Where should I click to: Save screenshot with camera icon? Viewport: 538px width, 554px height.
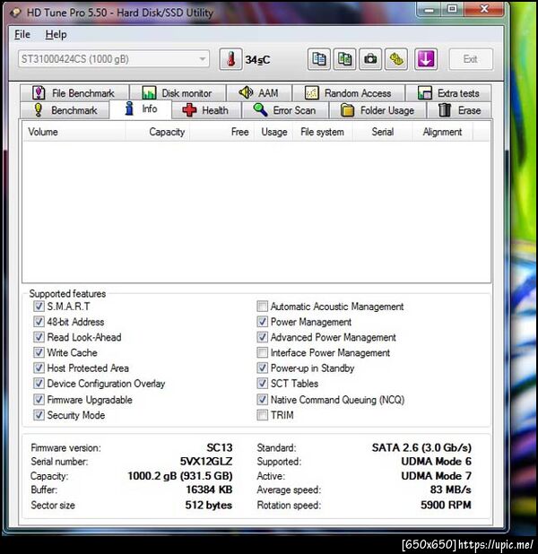(x=370, y=59)
